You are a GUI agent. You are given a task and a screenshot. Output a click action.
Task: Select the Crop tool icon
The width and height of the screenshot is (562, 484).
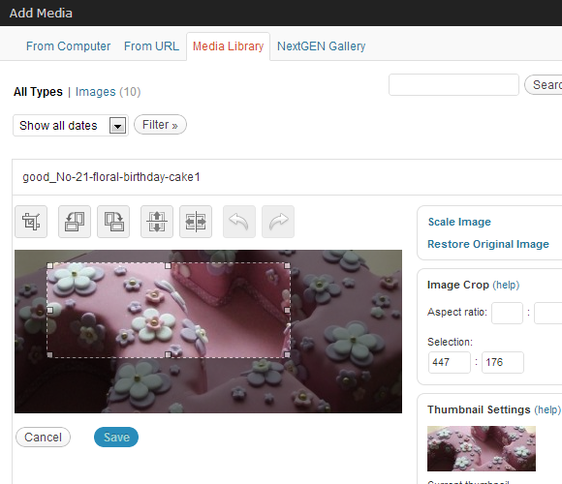tap(31, 222)
